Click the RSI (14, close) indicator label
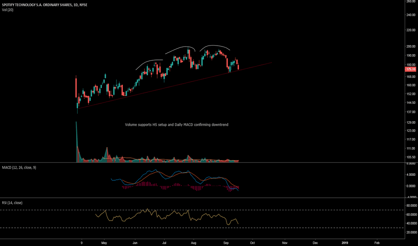This screenshot has height=246, width=418. [x=12, y=203]
